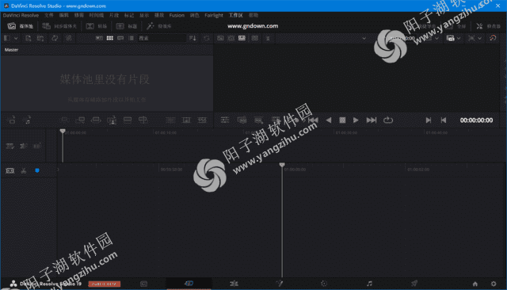
Task: Jump to first frame in viewer
Action: coord(313,120)
